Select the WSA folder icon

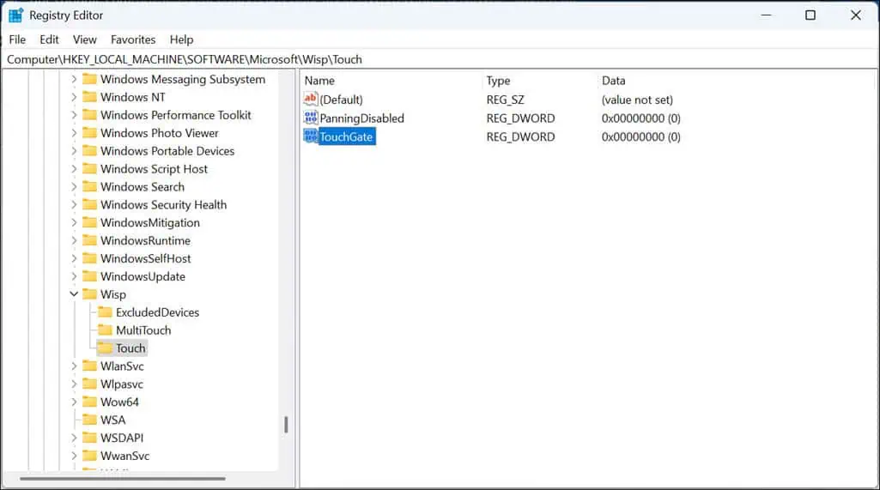(x=89, y=420)
